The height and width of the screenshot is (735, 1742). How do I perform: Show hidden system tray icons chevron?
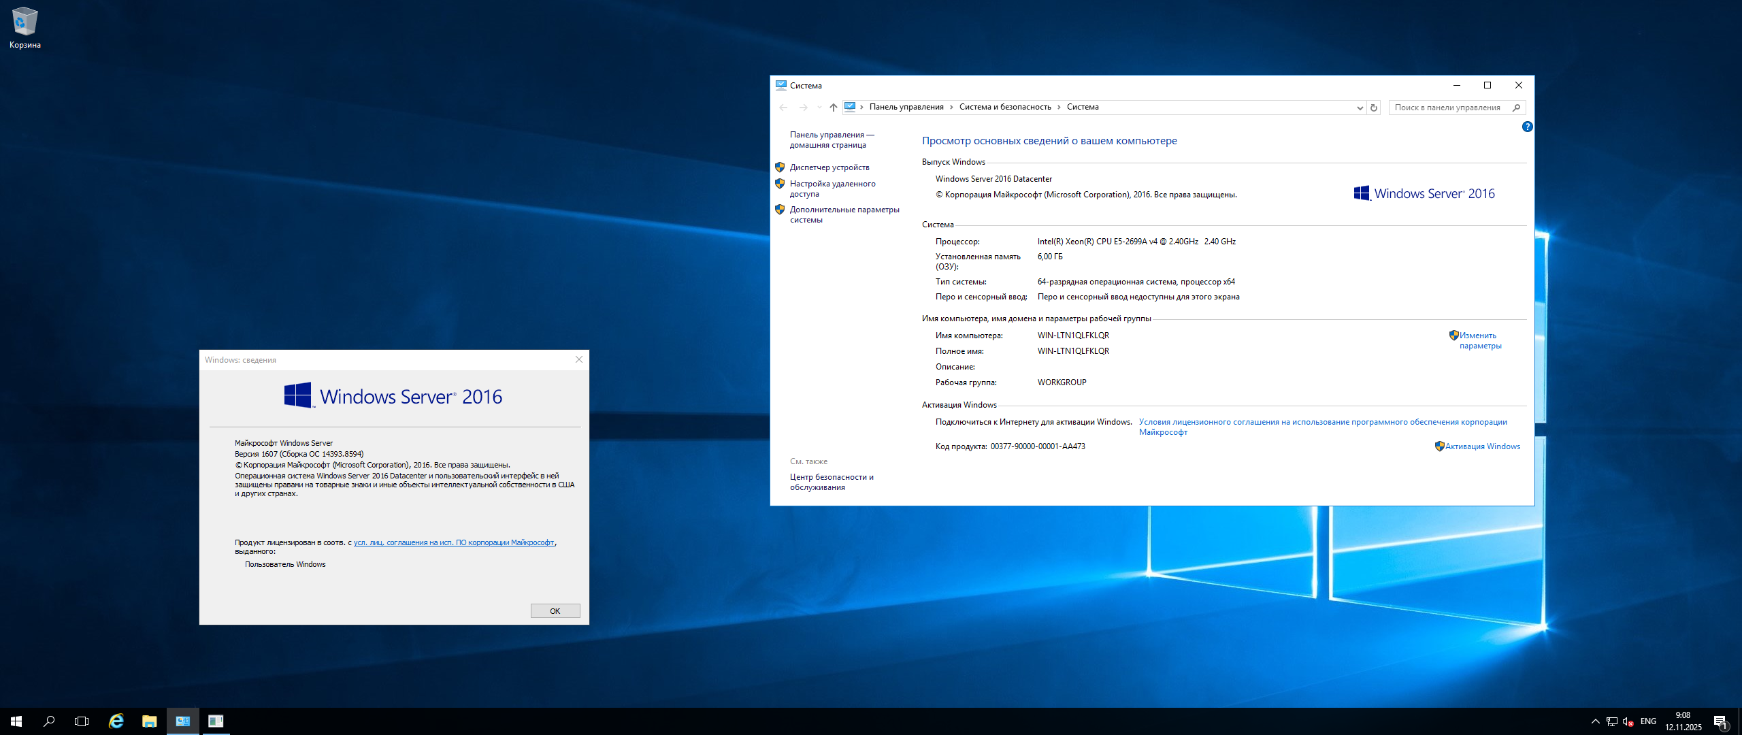pos(1595,721)
